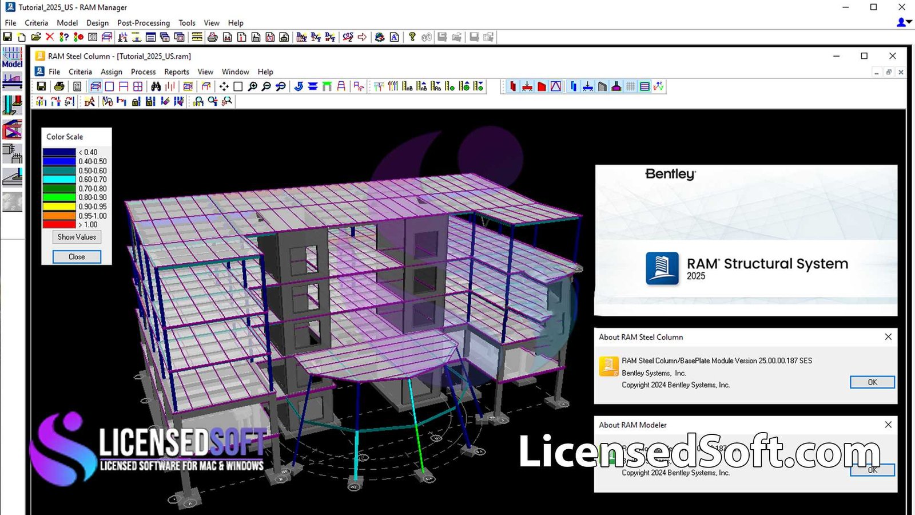915x515 pixels.
Task: Click the "0.40-0.50" scale label
Action: click(x=93, y=161)
